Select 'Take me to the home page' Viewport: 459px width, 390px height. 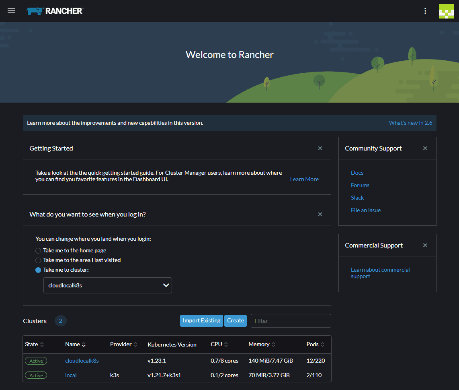coord(39,250)
